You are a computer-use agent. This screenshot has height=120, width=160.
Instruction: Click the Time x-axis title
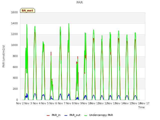tap(141, 107)
